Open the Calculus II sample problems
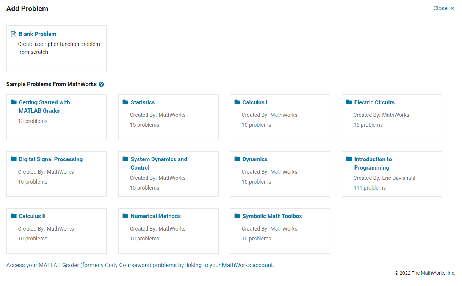462x286 pixels. [x=32, y=216]
